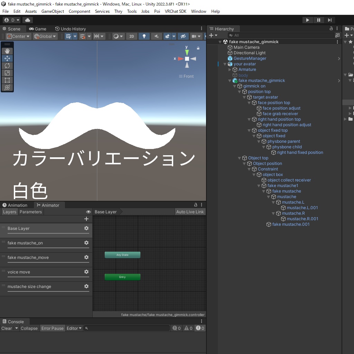Viewport: 354px width, 354px height.
Task: Enable 2D view mode
Action: [x=132, y=36]
